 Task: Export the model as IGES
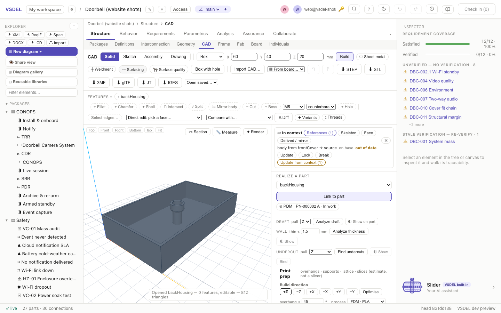[170, 82]
